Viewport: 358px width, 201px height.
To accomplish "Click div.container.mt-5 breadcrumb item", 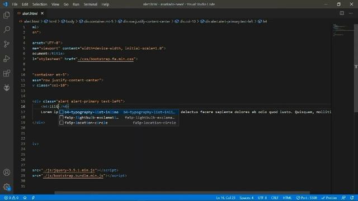I will tap(98, 21).
